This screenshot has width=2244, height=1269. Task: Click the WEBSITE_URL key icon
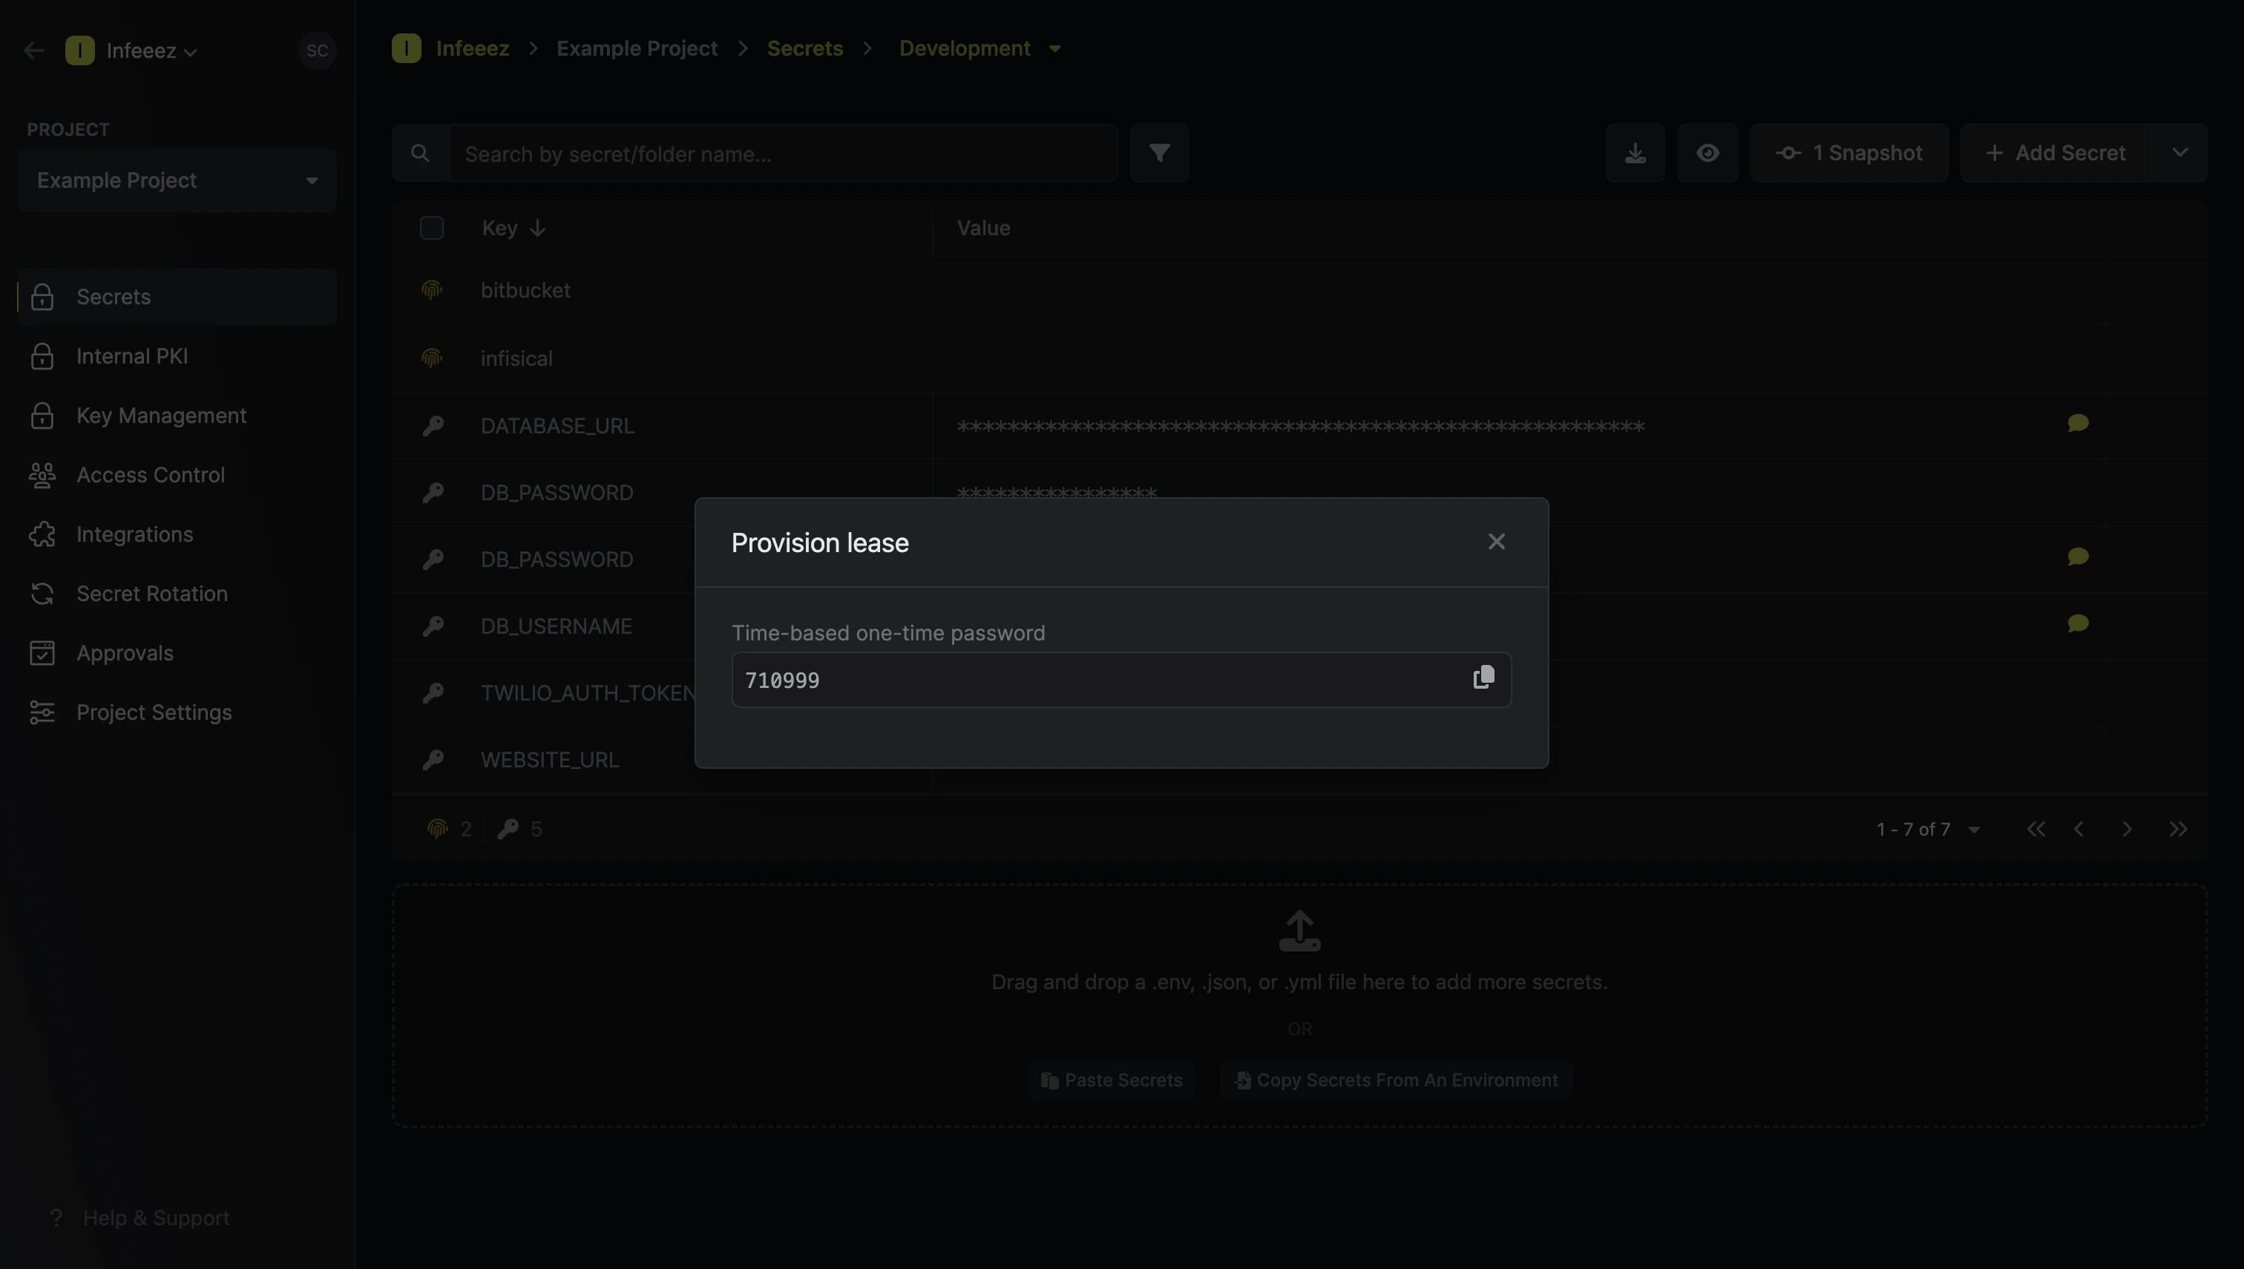click(433, 760)
